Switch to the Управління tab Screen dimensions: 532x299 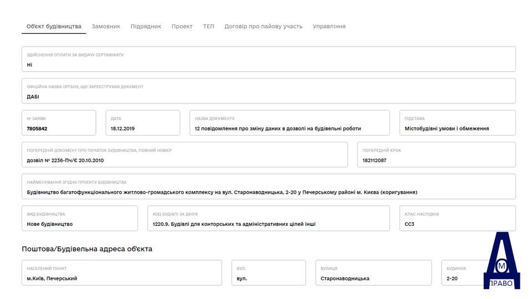(329, 27)
